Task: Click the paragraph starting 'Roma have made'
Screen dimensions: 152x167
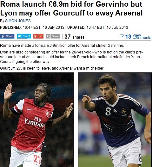Action: pyautogui.click(x=62, y=46)
